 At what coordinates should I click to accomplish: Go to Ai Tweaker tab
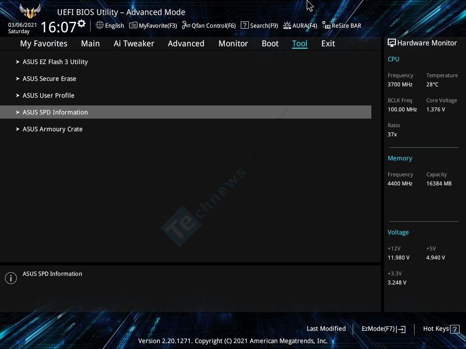point(134,44)
